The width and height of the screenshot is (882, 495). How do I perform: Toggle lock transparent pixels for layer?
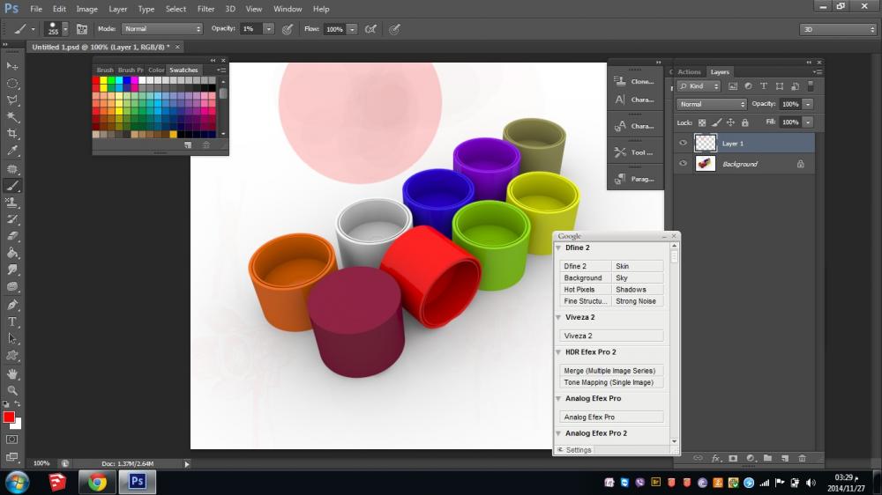(702, 122)
